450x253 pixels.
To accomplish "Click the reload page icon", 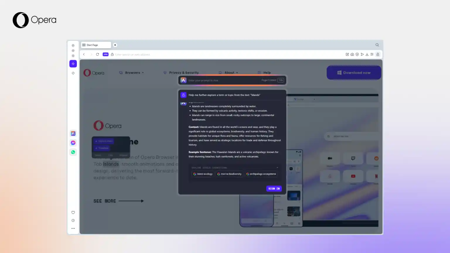I will click(x=97, y=54).
